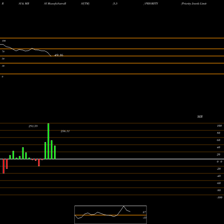Image resolution: width=224 pixels, height=224 pixels.
Task: Click the mini chart thumbnail at bottom
Action: [x=111, y=215]
